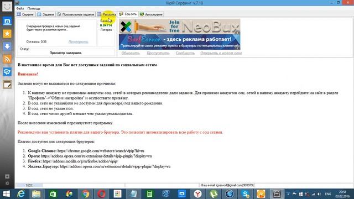Screen dimensions: 354x199
Task: Click the blue snap icon in sidebar
Action: (x=7, y=72)
